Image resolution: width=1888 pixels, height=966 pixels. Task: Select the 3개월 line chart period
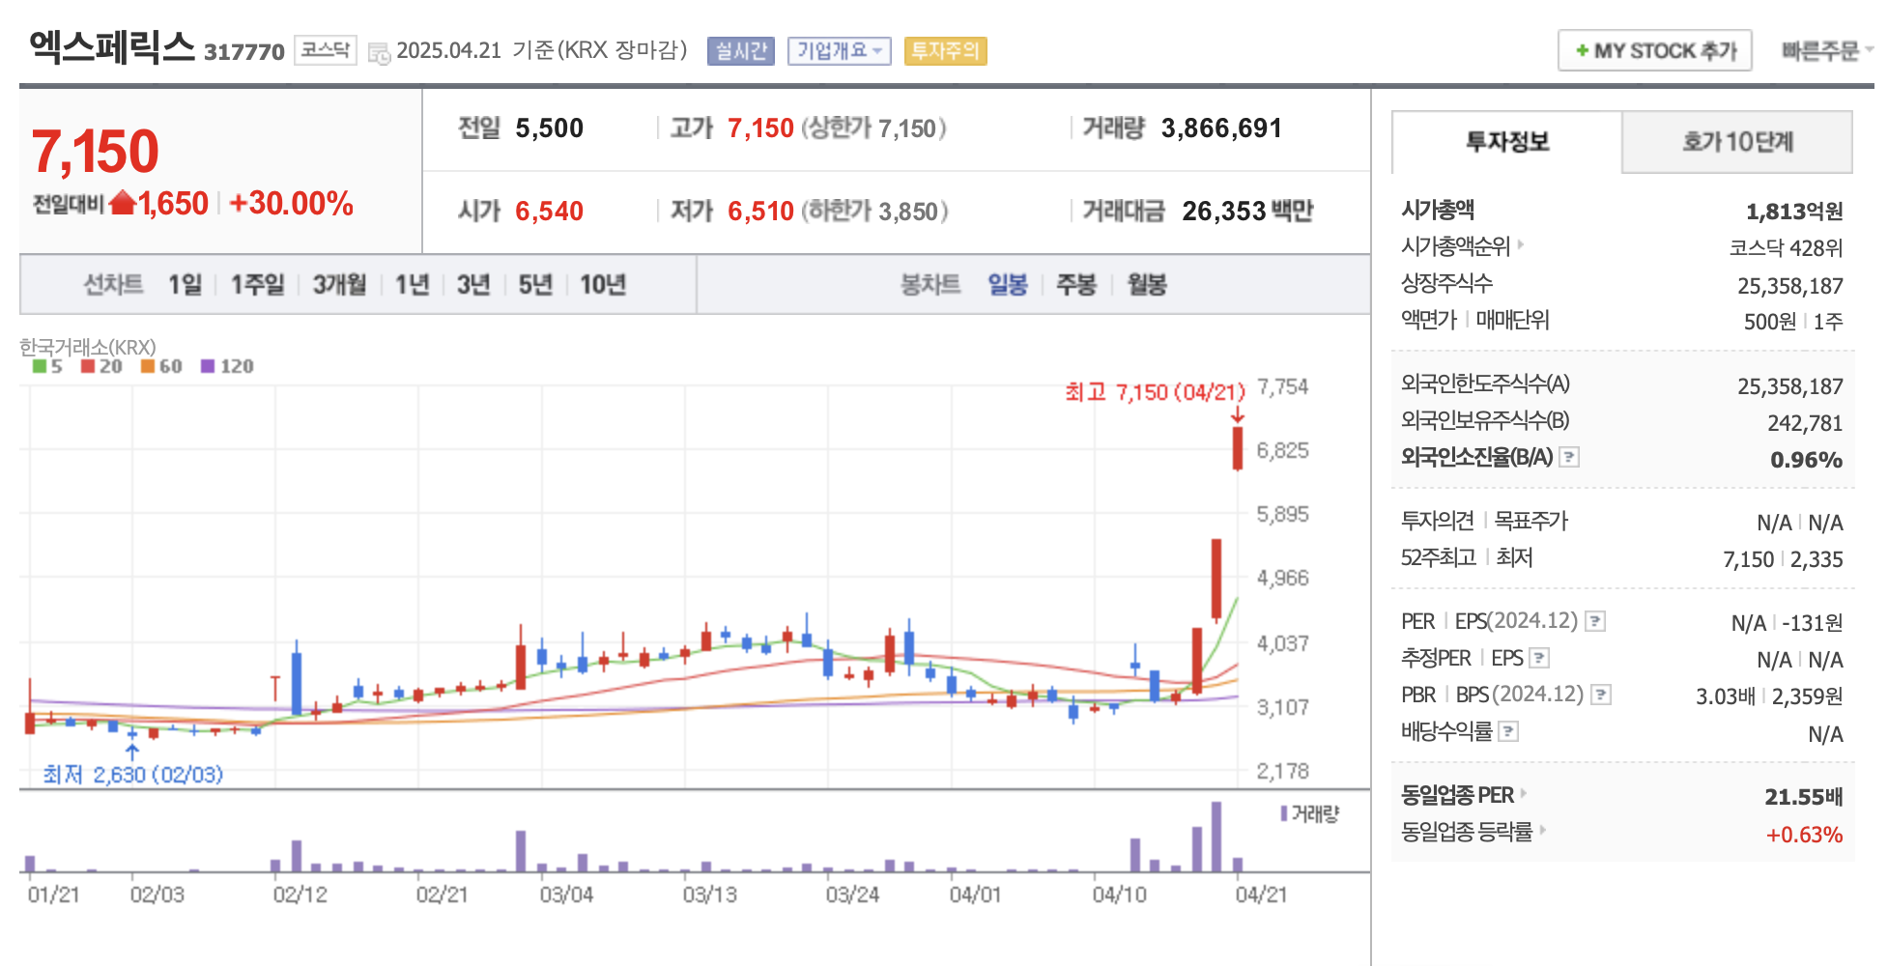[x=340, y=285]
